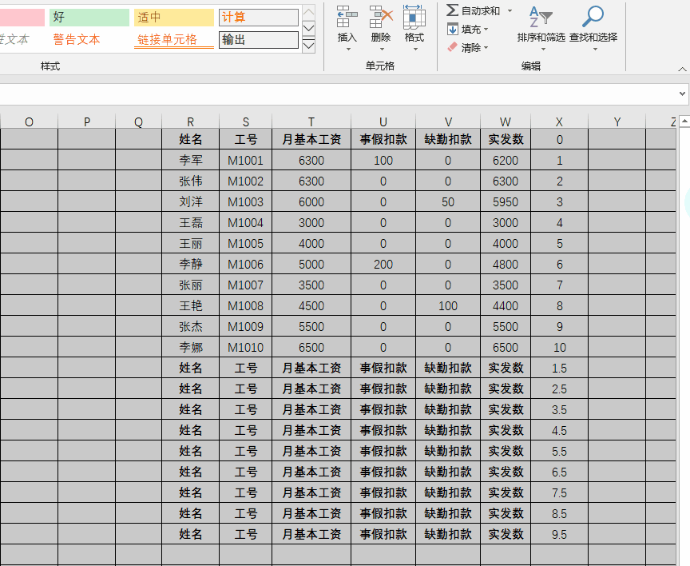Open the 填充 dropdown arrow
The height and width of the screenshot is (566, 690).
[486, 30]
